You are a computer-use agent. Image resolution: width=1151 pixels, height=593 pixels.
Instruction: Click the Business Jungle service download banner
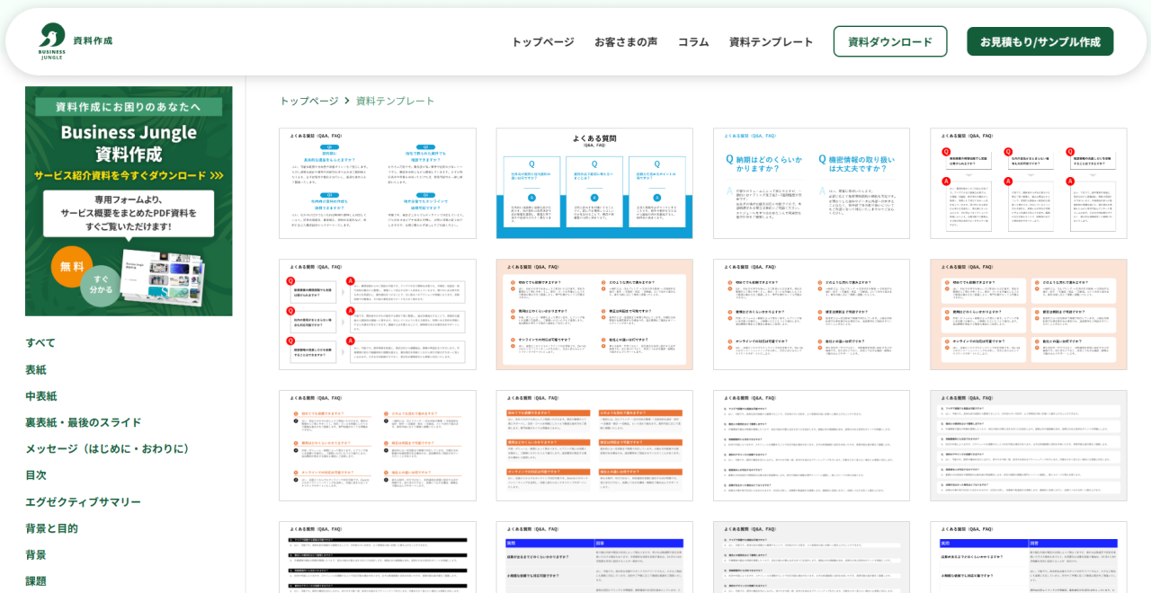129,201
